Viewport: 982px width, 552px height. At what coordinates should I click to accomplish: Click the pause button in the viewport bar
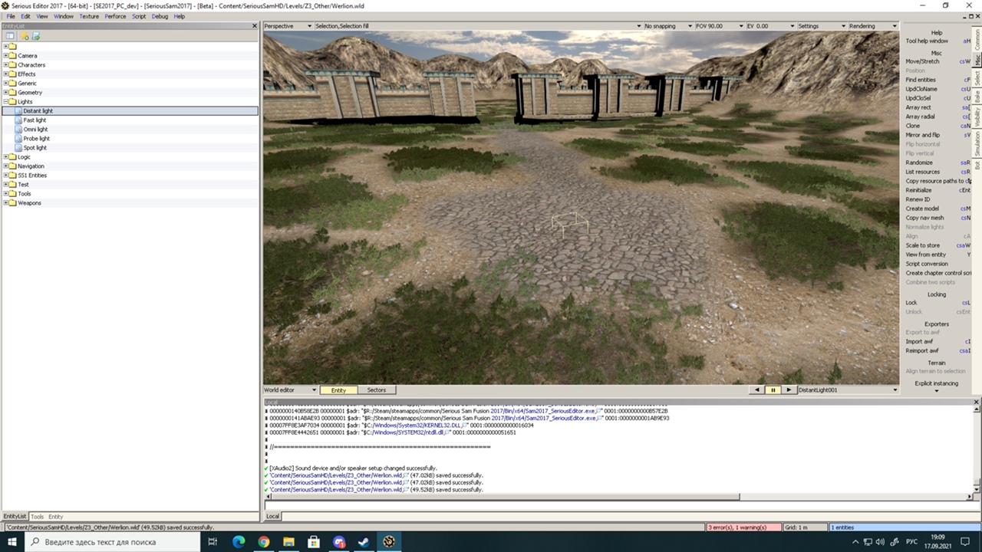point(773,390)
